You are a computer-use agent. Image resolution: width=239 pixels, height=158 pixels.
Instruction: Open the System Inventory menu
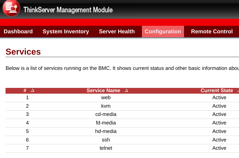(66, 32)
